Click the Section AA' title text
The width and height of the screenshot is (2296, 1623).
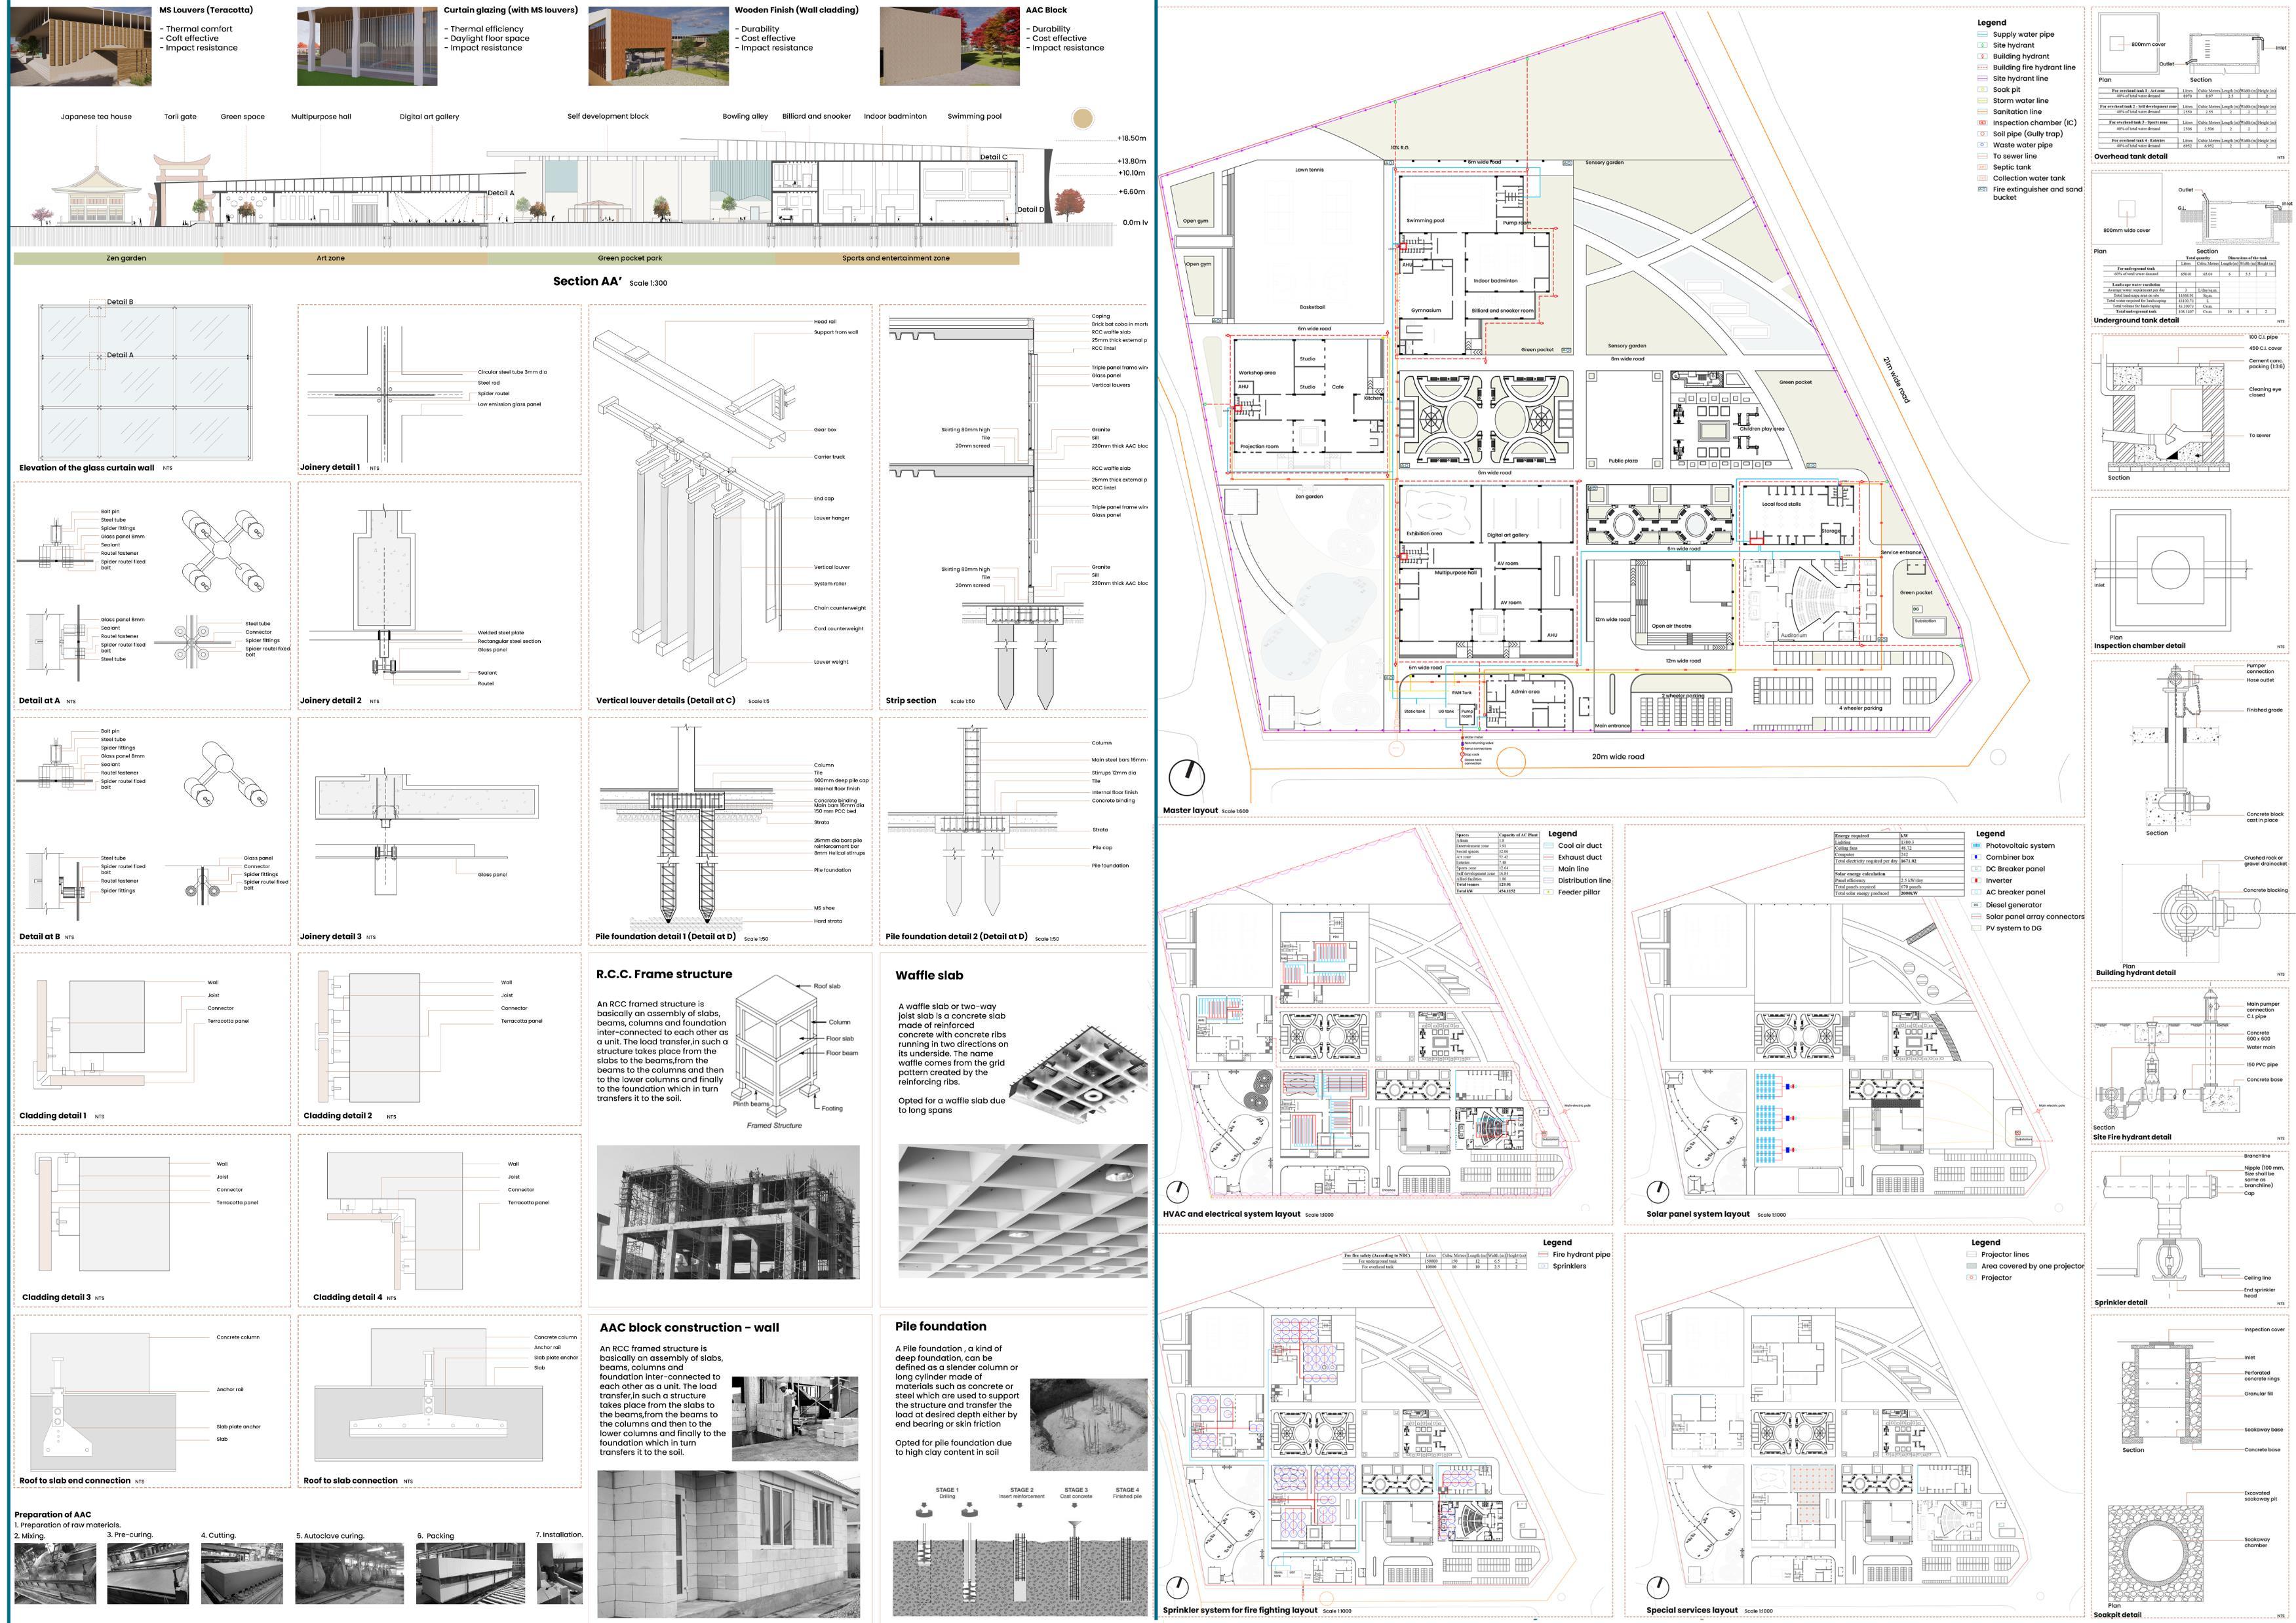(587, 281)
